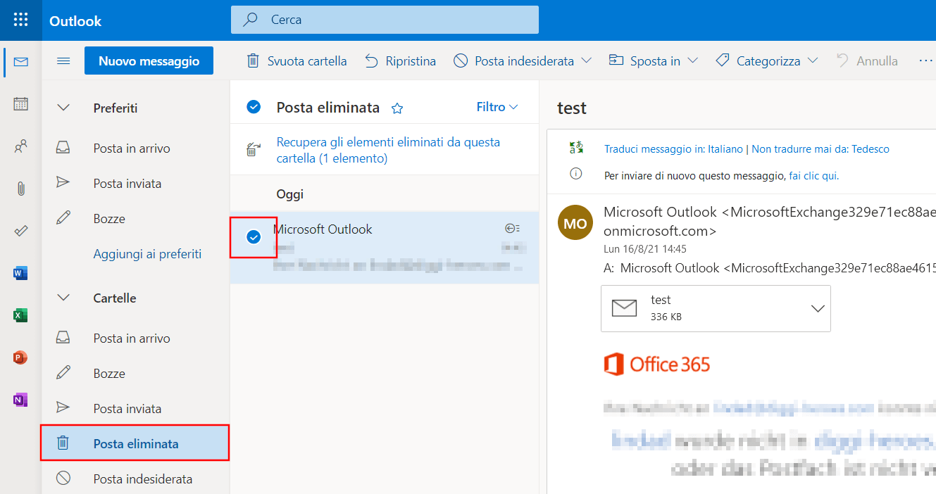Viewport: 936px width, 494px height.
Task: Click the Office 365 logo in the message
Action: [x=657, y=365]
